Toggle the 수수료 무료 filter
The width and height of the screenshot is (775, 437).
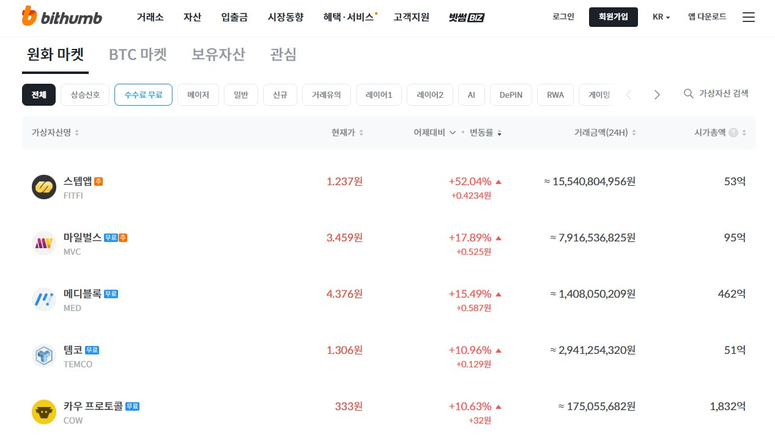(143, 95)
